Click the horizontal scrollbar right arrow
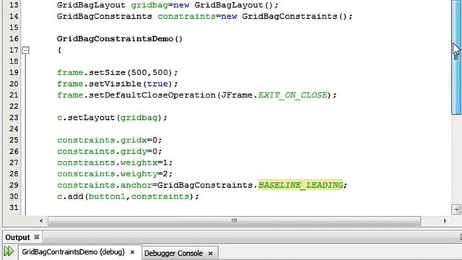This screenshot has height=260, width=462. pos(445,221)
